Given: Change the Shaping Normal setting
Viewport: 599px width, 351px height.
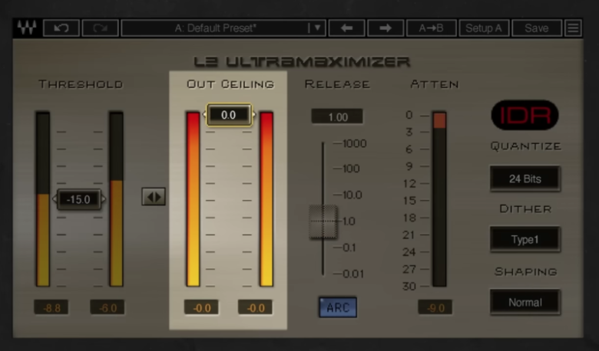Looking at the screenshot, I should [525, 302].
